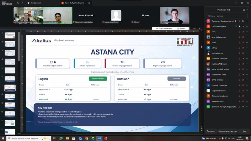The height and width of the screenshot is (141, 251).
Task: Toggle video for participant 77017
Action: (x=243, y=32)
